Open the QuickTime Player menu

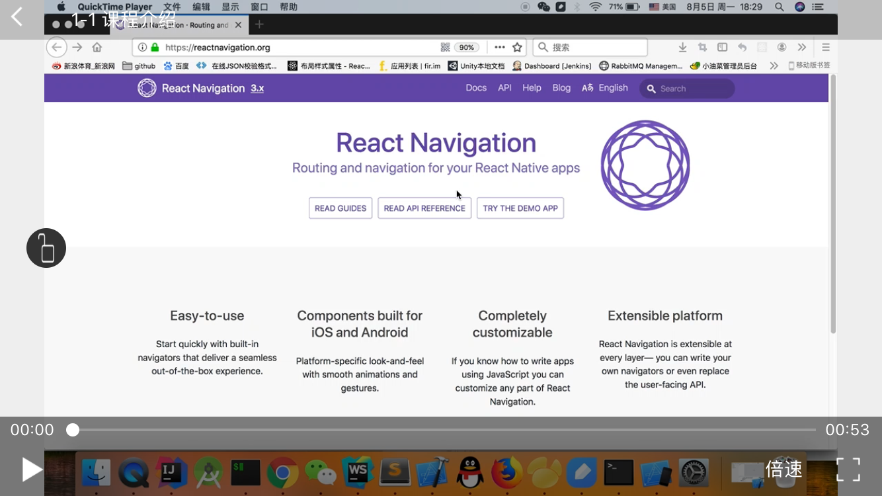click(115, 7)
